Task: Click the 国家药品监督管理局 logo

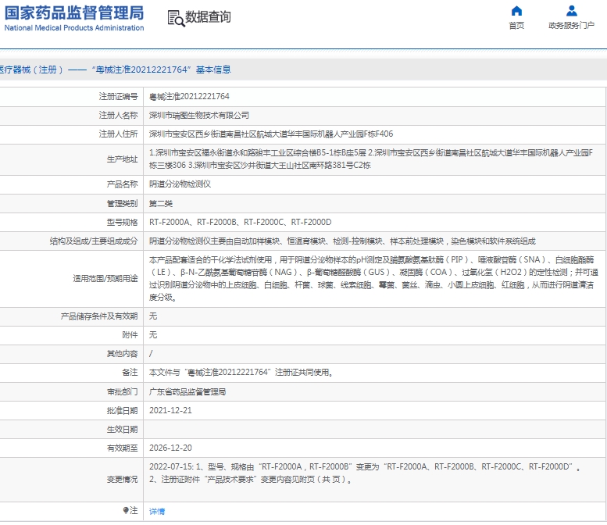Action: (74, 12)
